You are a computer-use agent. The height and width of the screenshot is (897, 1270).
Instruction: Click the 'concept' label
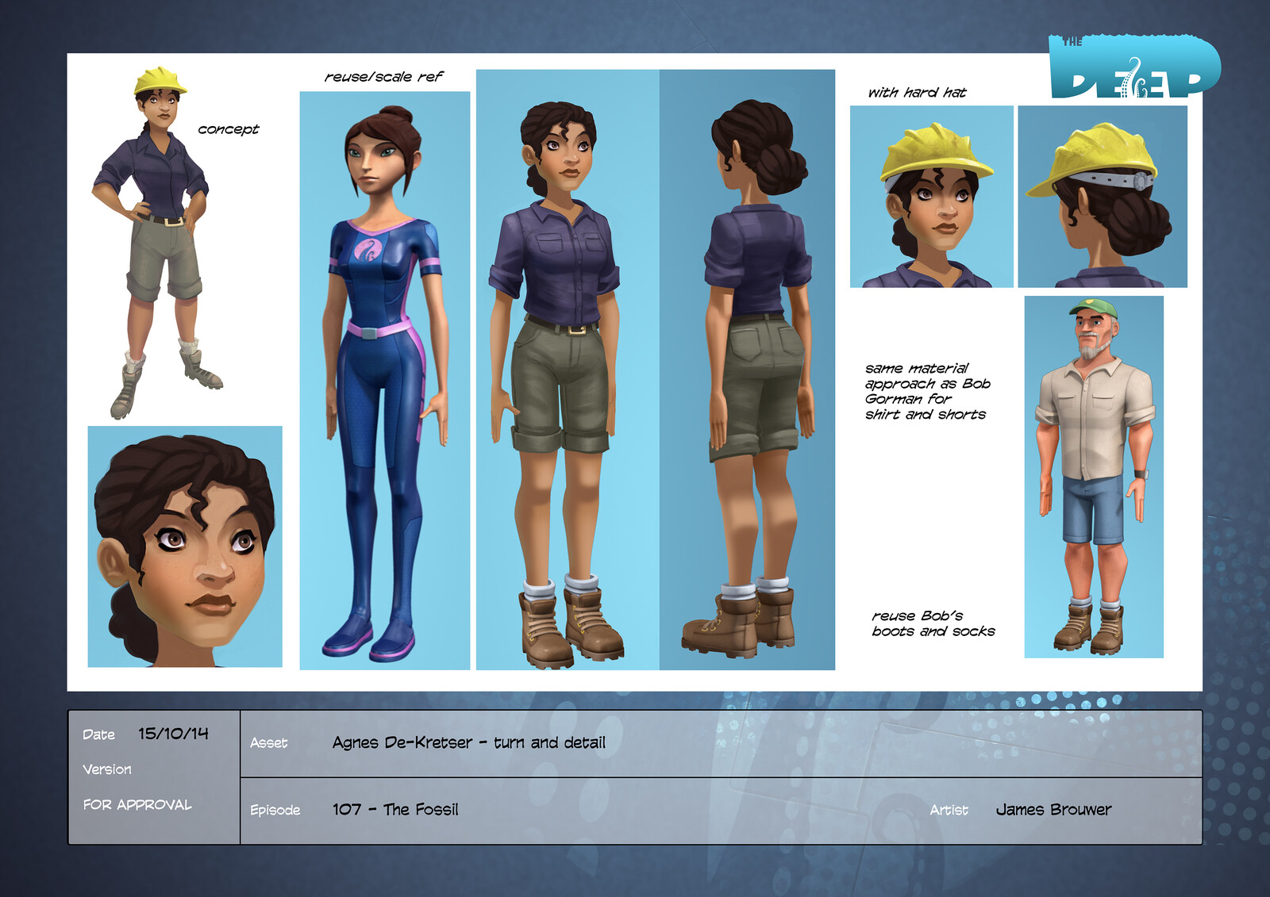point(229,129)
